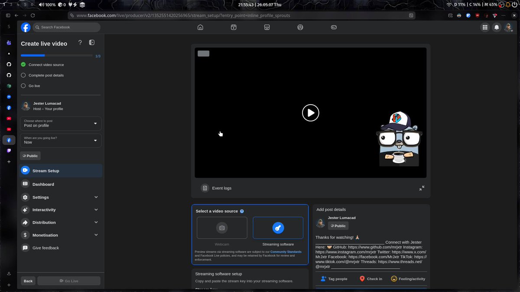Open Messenger in browser sidebar

pyautogui.click(x=9, y=97)
